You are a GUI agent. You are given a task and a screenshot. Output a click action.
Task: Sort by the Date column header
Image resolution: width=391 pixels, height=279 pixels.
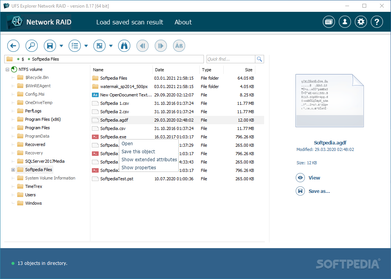click(x=176, y=70)
